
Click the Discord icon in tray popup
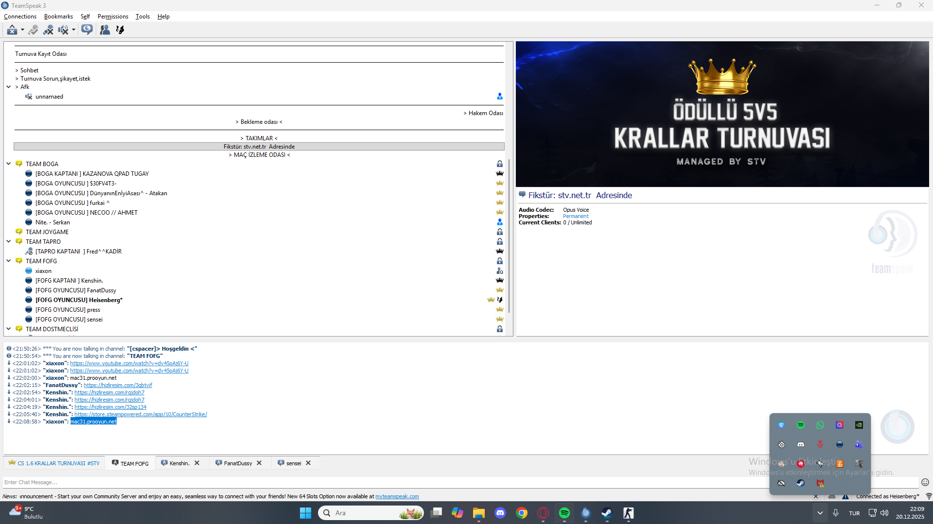pos(801,444)
